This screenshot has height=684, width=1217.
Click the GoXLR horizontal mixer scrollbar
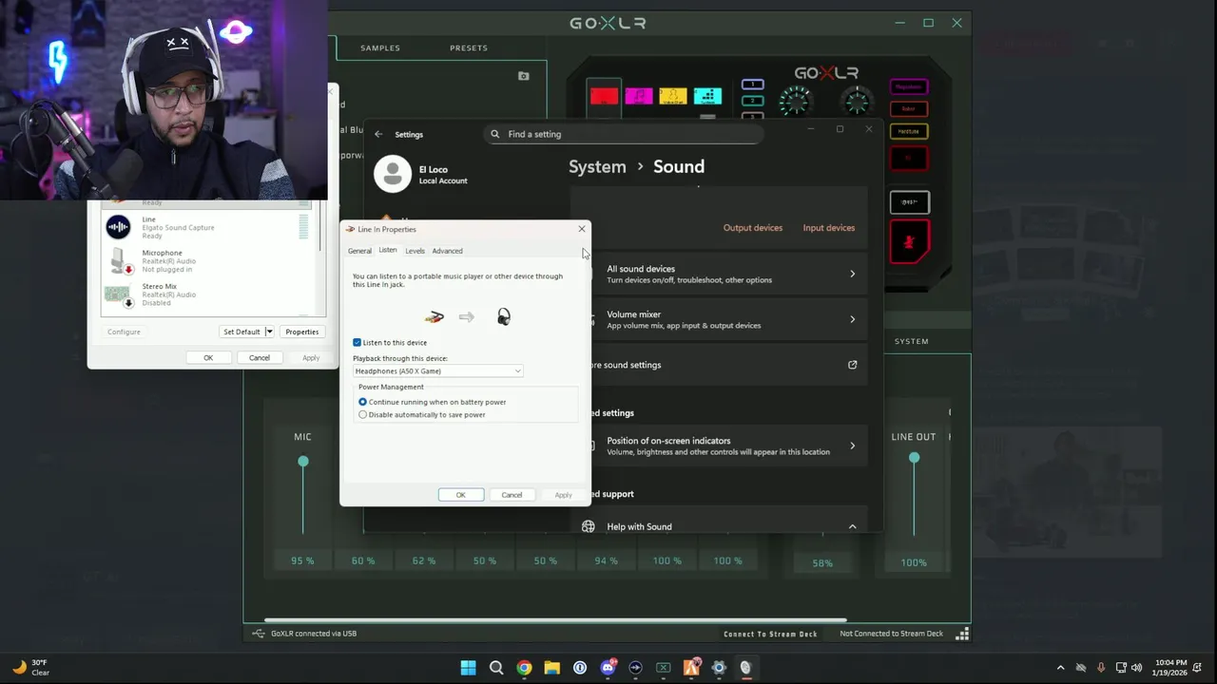pyautogui.click(x=555, y=621)
